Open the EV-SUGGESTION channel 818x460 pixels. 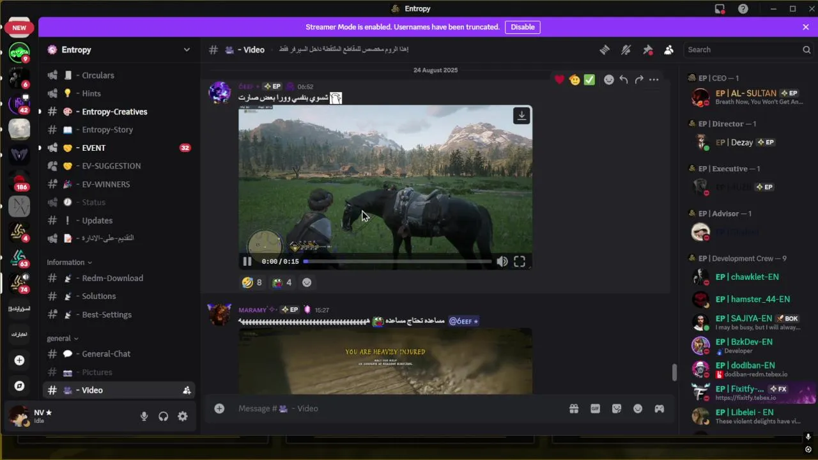(119, 165)
